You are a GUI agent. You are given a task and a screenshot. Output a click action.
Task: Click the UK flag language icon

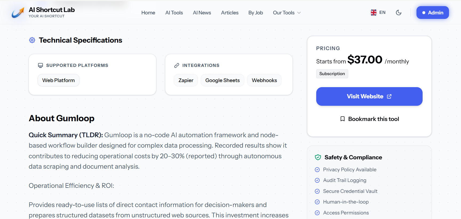(x=374, y=13)
